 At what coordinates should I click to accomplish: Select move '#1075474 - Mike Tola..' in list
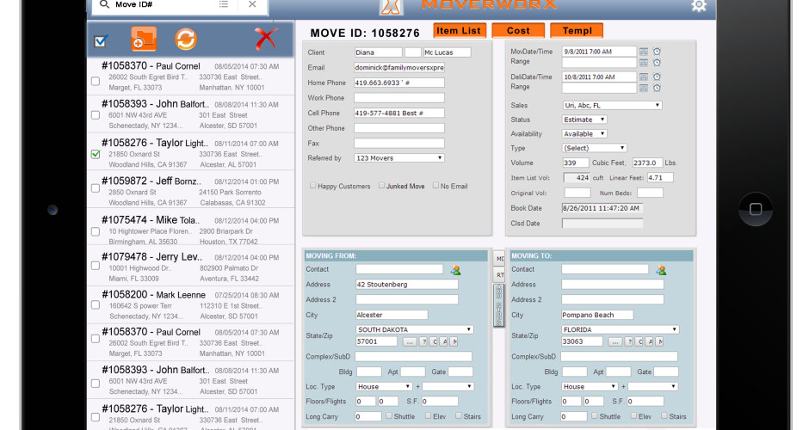click(x=191, y=227)
